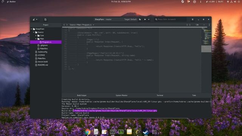Open the Builder app menu in top bar
This screenshot has height=136, width=242.
coord(11,2)
